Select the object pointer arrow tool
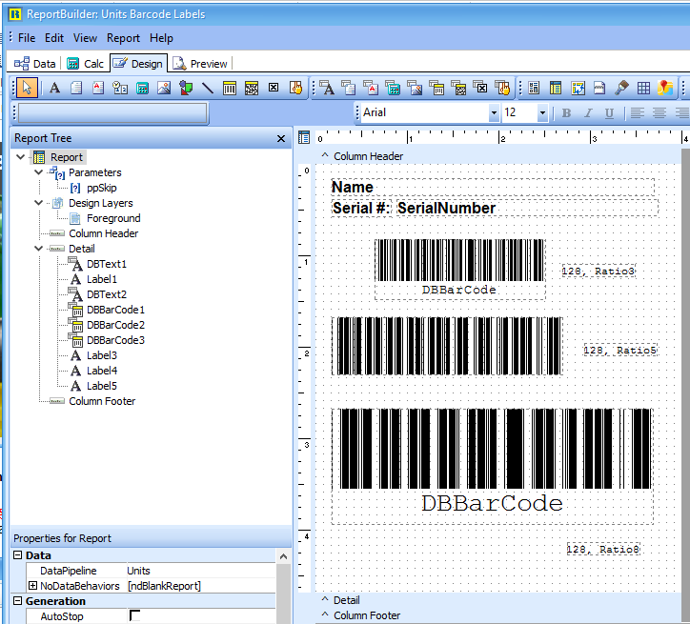 pos(27,88)
